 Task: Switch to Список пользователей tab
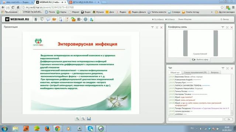click(x=195, y=72)
